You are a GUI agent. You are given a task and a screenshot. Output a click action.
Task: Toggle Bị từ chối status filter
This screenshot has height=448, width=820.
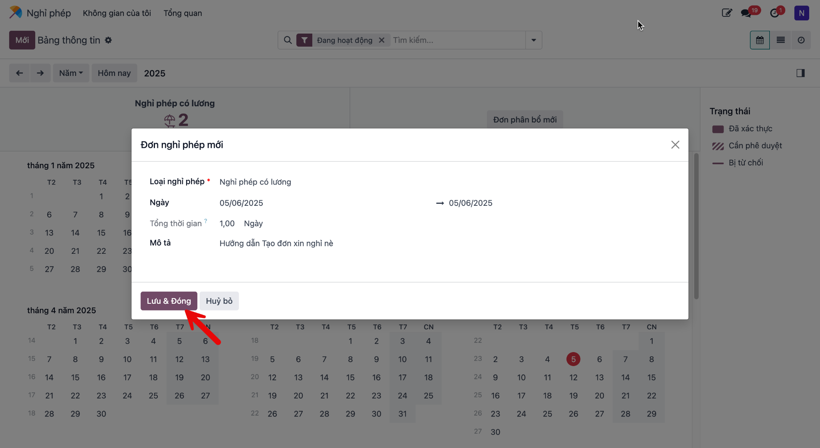[738, 163]
